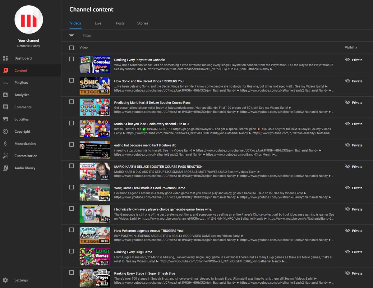Image resolution: width=373 pixels, height=288 pixels.
Task: Open the Settings gear icon
Action: (5, 280)
